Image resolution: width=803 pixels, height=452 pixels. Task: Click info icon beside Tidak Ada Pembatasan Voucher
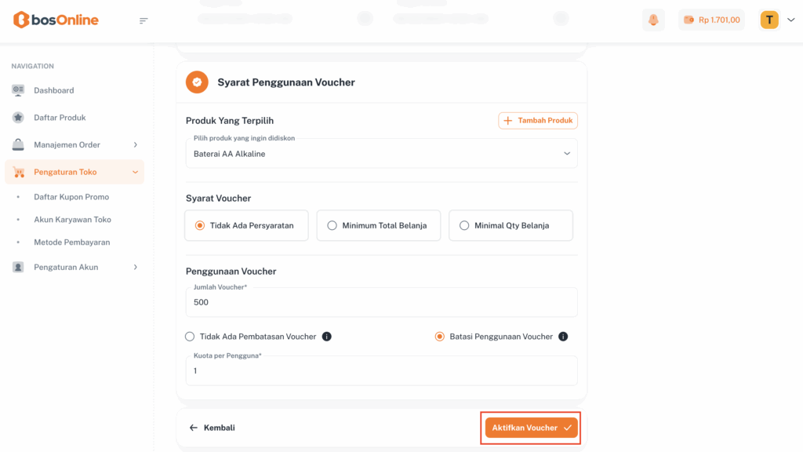click(x=327, y=337)
